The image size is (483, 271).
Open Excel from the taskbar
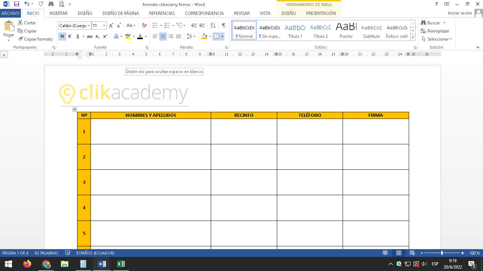(x=121, y=264)
